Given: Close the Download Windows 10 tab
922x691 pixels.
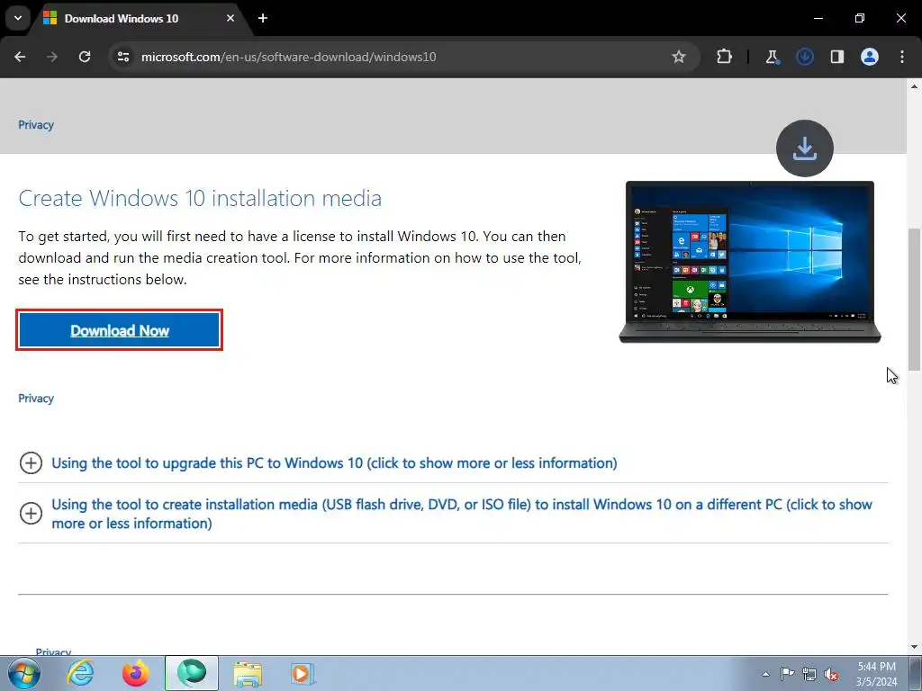Looking at the screenshot, I should (x=230, y=18).
